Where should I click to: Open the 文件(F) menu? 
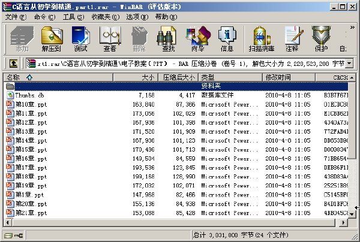[x=16, y=17]
